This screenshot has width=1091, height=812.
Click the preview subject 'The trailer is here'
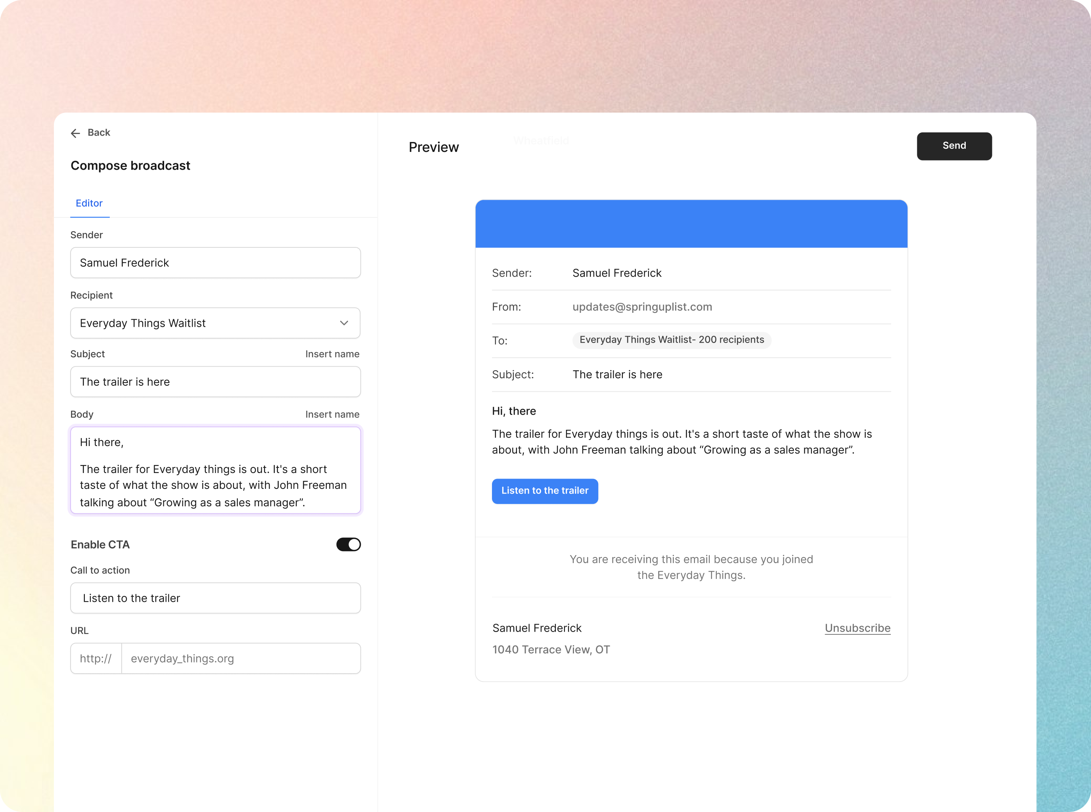click(x=617, y=375)
